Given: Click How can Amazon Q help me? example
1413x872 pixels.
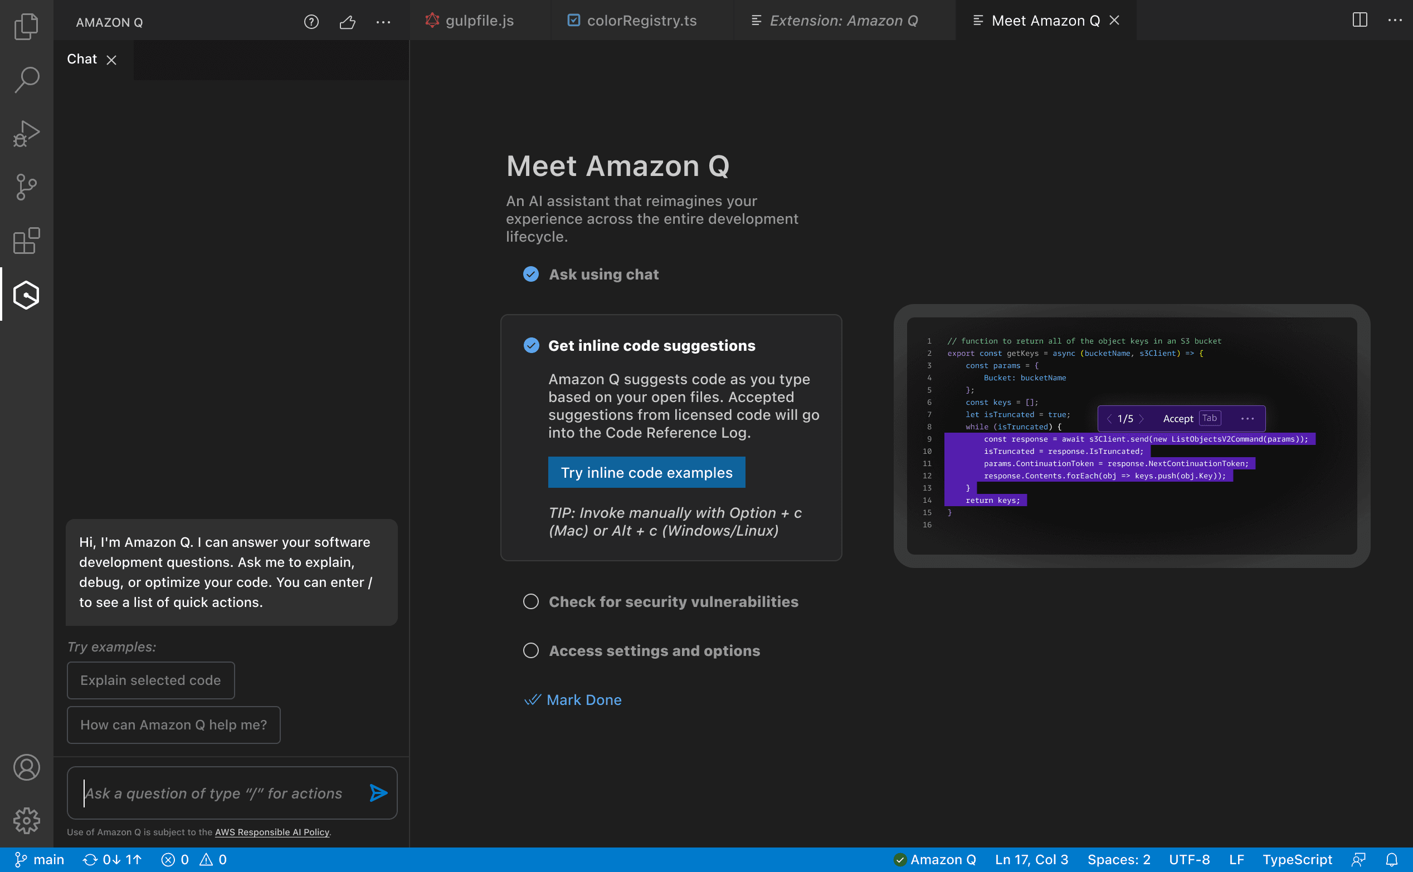Looking at the screenshot, I should [174, 725].
